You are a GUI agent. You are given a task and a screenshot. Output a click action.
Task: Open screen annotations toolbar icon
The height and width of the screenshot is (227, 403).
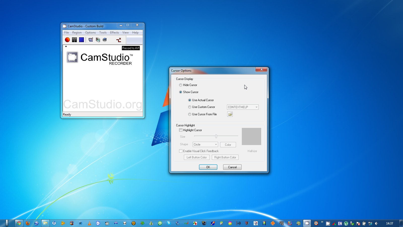coord(98,40)
